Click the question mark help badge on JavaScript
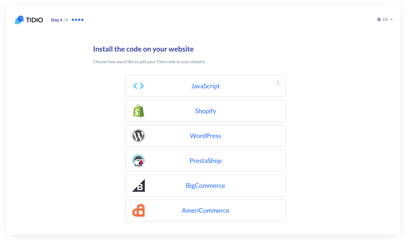This screenshot has width=406, height=244. (x=278, y=82)
